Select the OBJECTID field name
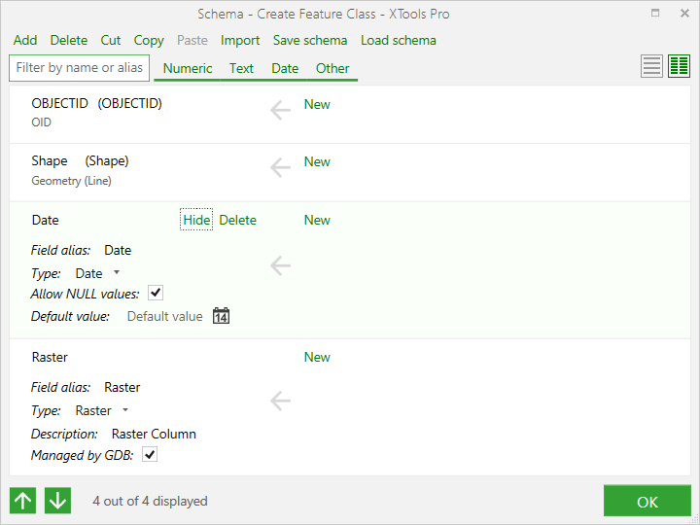Image resolution: width=700 pixels, height=525 pixels. (x=60, y=103)
